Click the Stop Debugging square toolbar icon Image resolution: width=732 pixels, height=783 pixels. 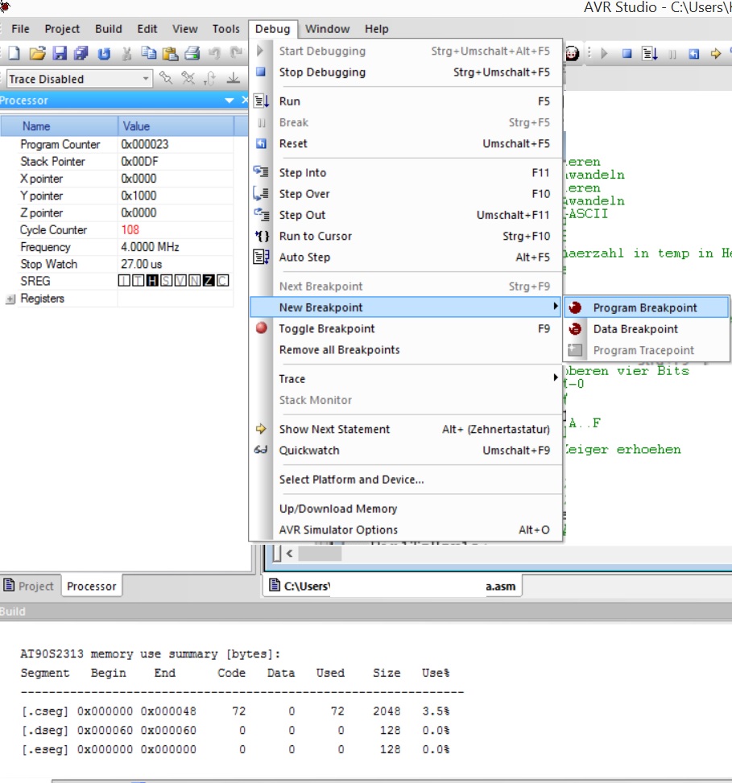(627, 53)
